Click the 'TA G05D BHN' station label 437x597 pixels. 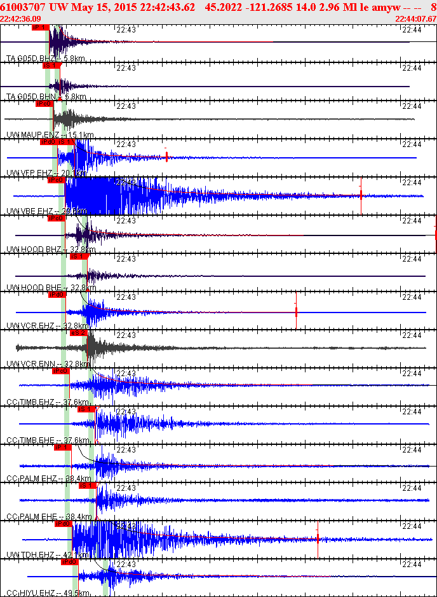pos(31,97)
